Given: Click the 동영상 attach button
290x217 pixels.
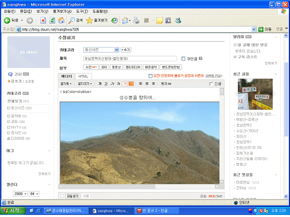Looking at the screenshot, I should click(116, 67).
